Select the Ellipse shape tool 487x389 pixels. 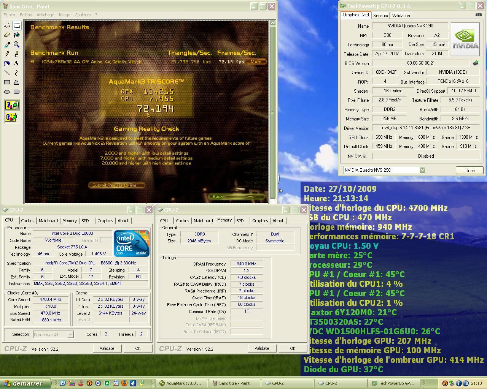(7, 92)
